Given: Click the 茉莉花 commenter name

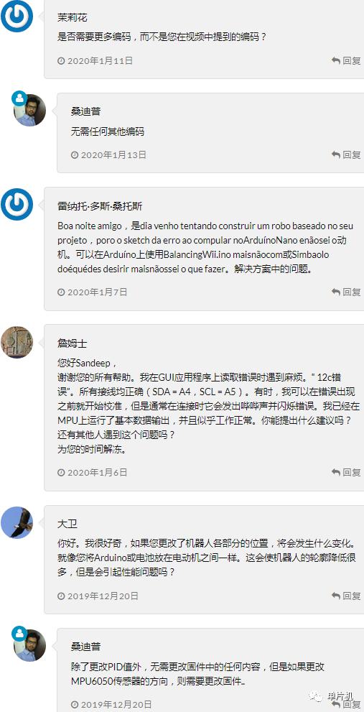Looking at the screenshot, I should (x=73, y=18).
